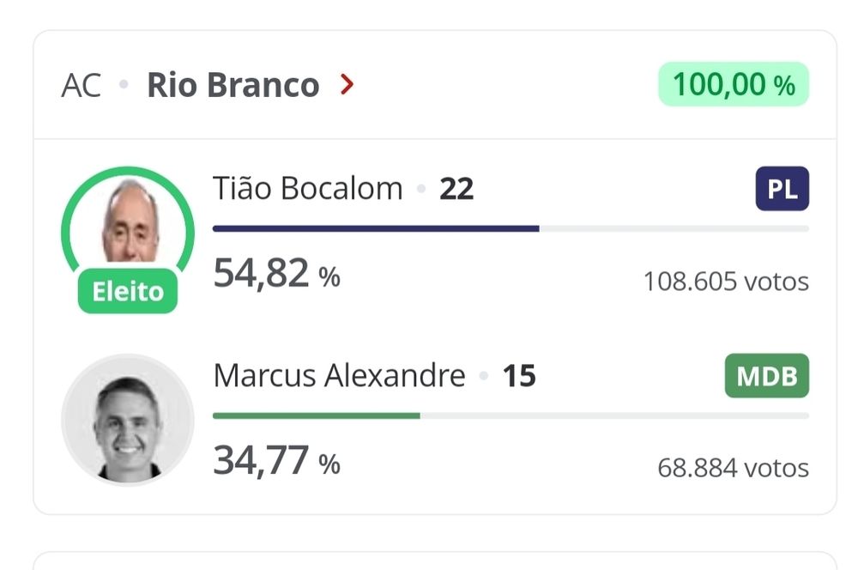Open the Rio Branco city link
The image size is (858, 570).
pyautogui.click(x=233, y=85)
